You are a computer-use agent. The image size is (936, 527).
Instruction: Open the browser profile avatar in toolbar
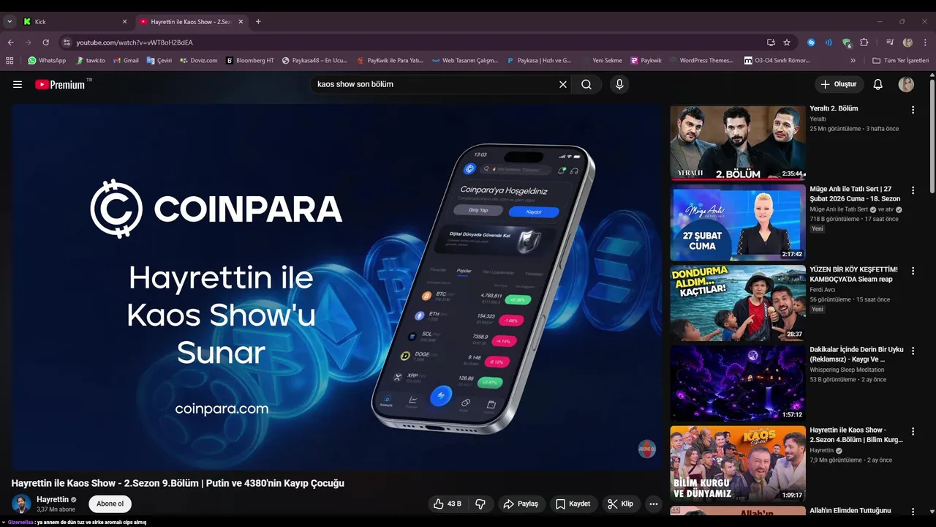tap(907, 42)
